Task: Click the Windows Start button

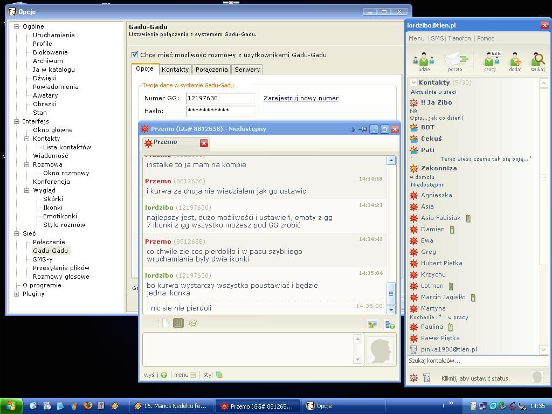Action: click(x=11, y=406)
